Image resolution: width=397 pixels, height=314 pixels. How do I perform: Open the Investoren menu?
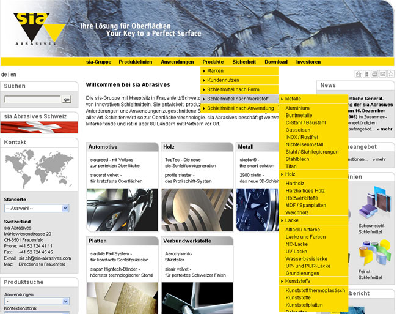[308, 62]
